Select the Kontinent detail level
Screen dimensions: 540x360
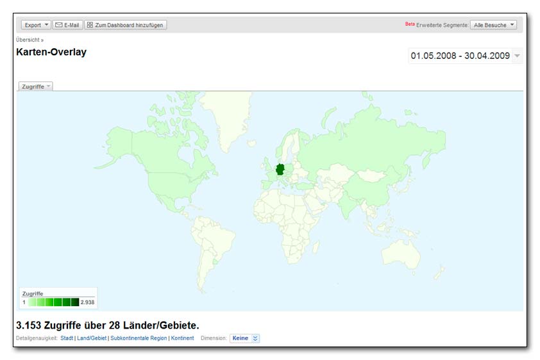click(x=183, y=338)
